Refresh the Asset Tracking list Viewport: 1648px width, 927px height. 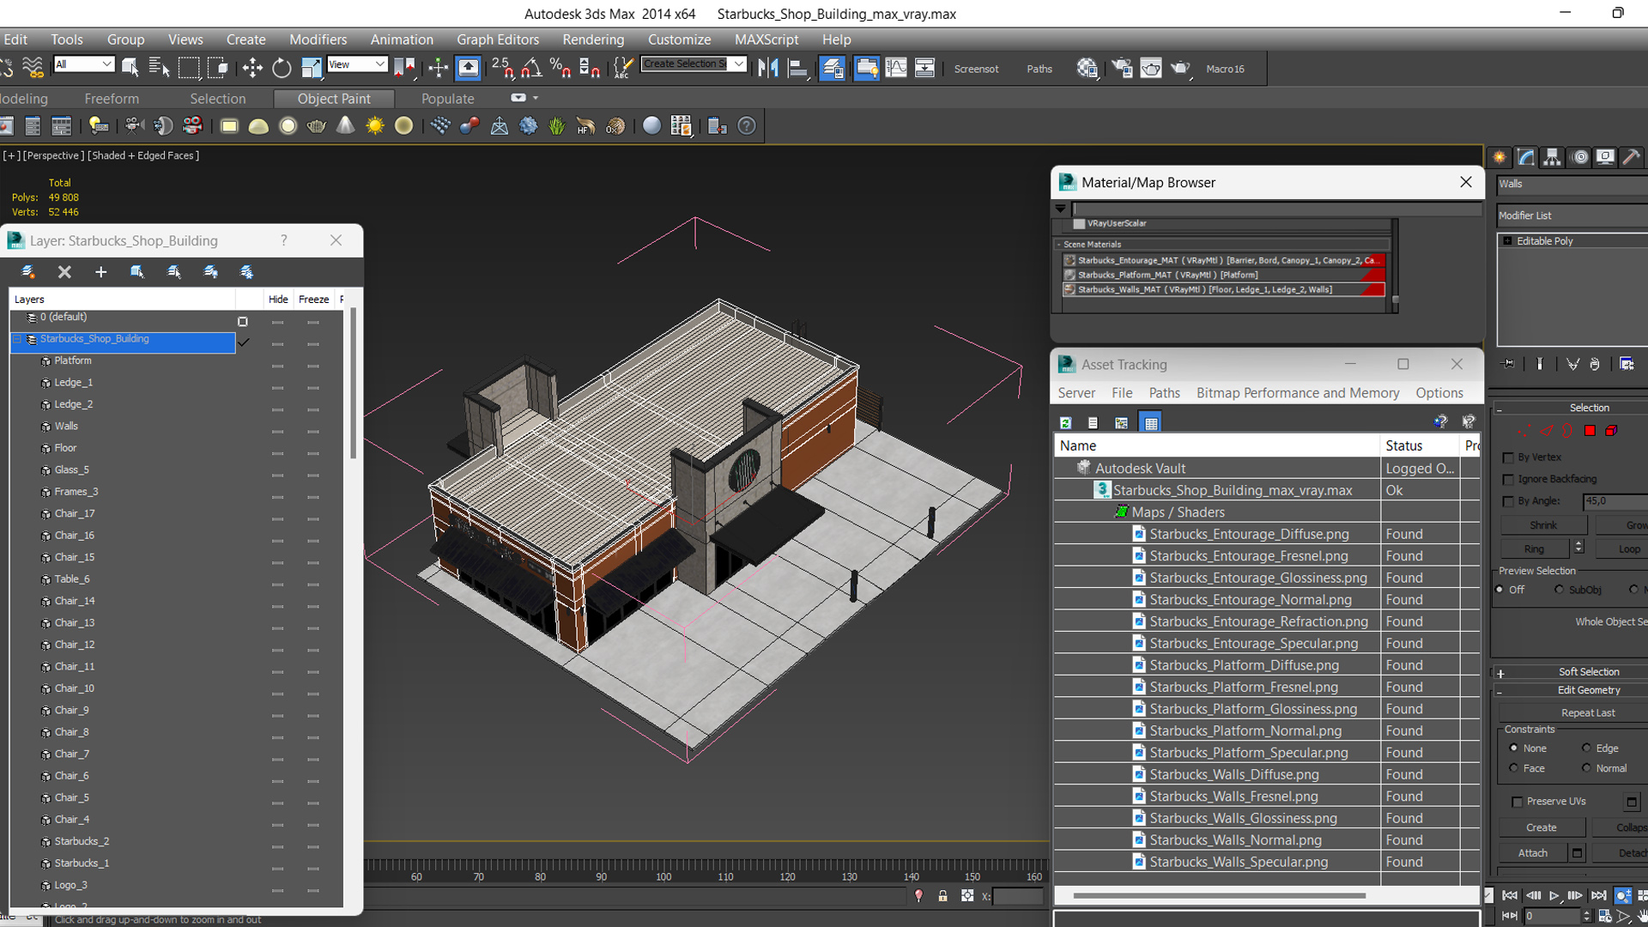[x=1065, y=422]
